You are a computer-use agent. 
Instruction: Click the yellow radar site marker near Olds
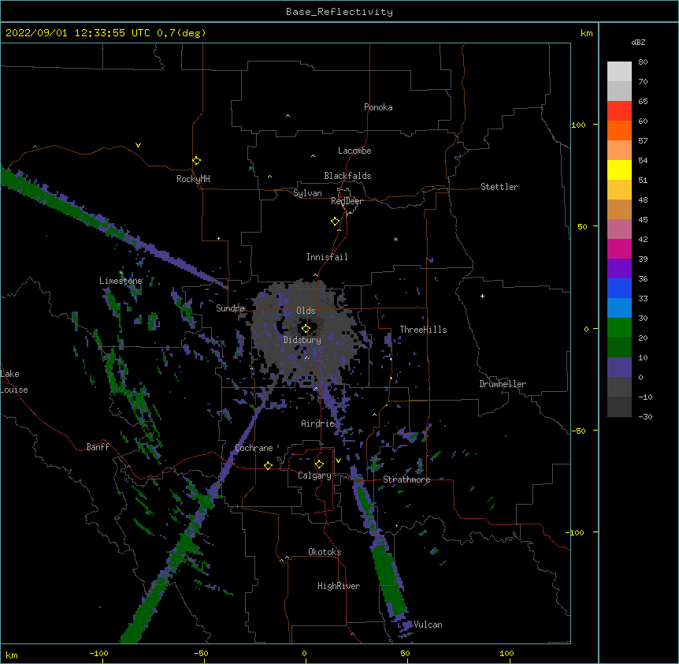tap(306, 328)
